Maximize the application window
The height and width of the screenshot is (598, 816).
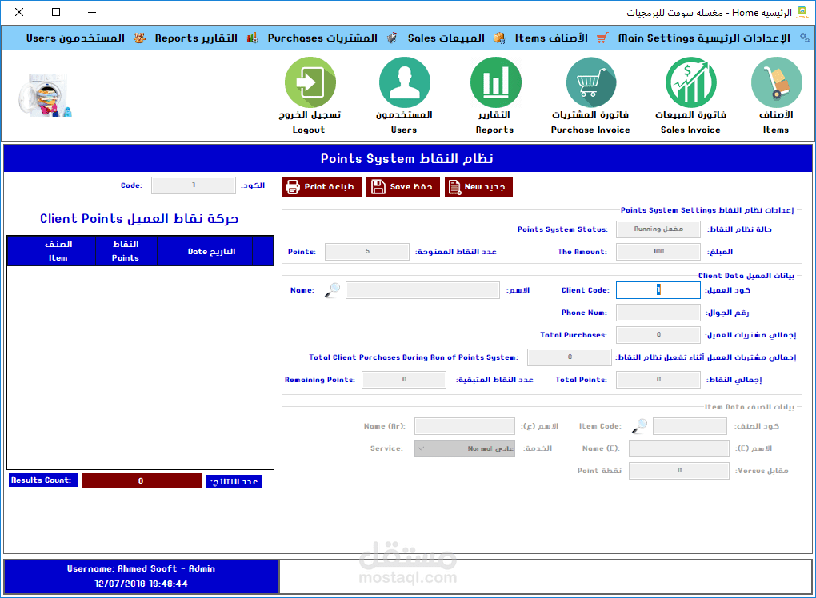56,12
